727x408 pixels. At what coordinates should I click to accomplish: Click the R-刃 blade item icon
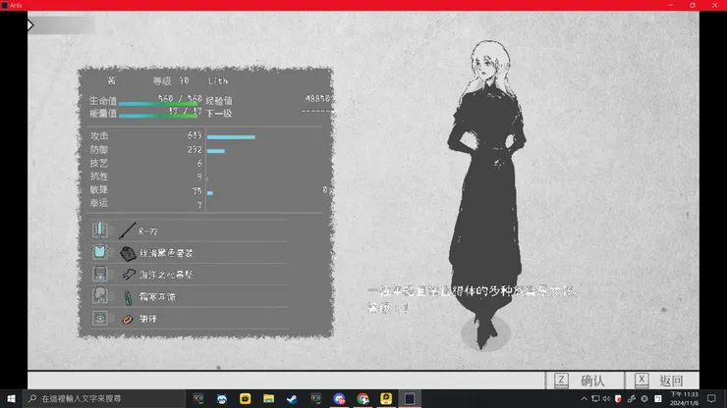point(127,230)
